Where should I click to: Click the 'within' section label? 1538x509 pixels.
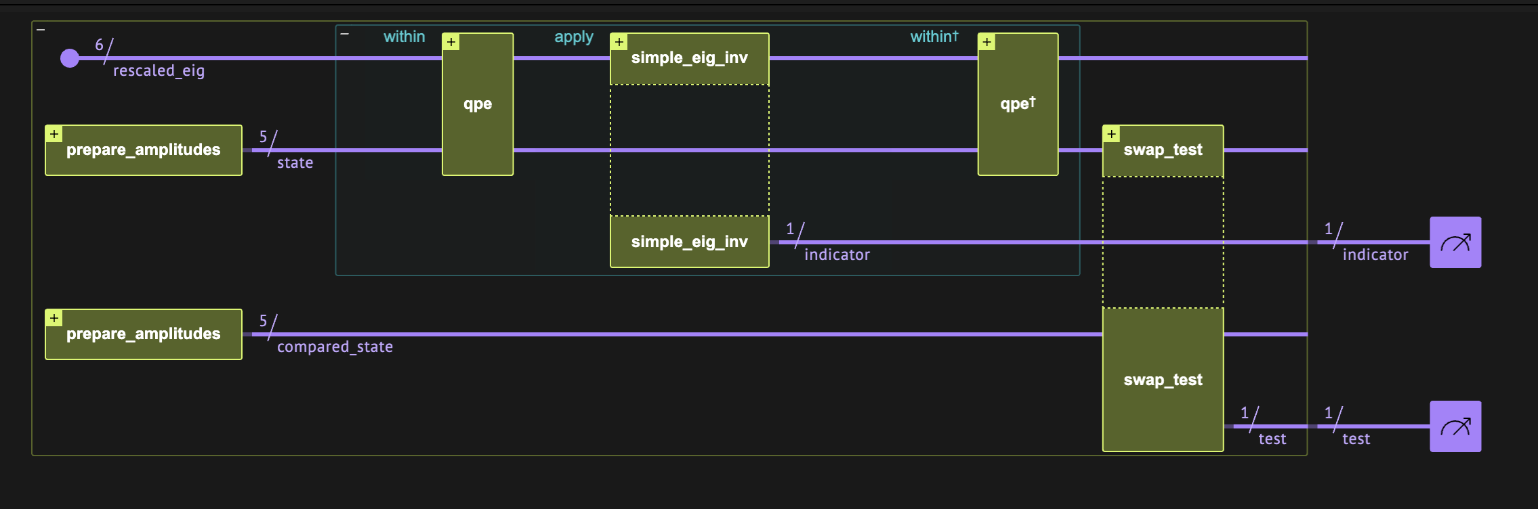tap(404, 37)
